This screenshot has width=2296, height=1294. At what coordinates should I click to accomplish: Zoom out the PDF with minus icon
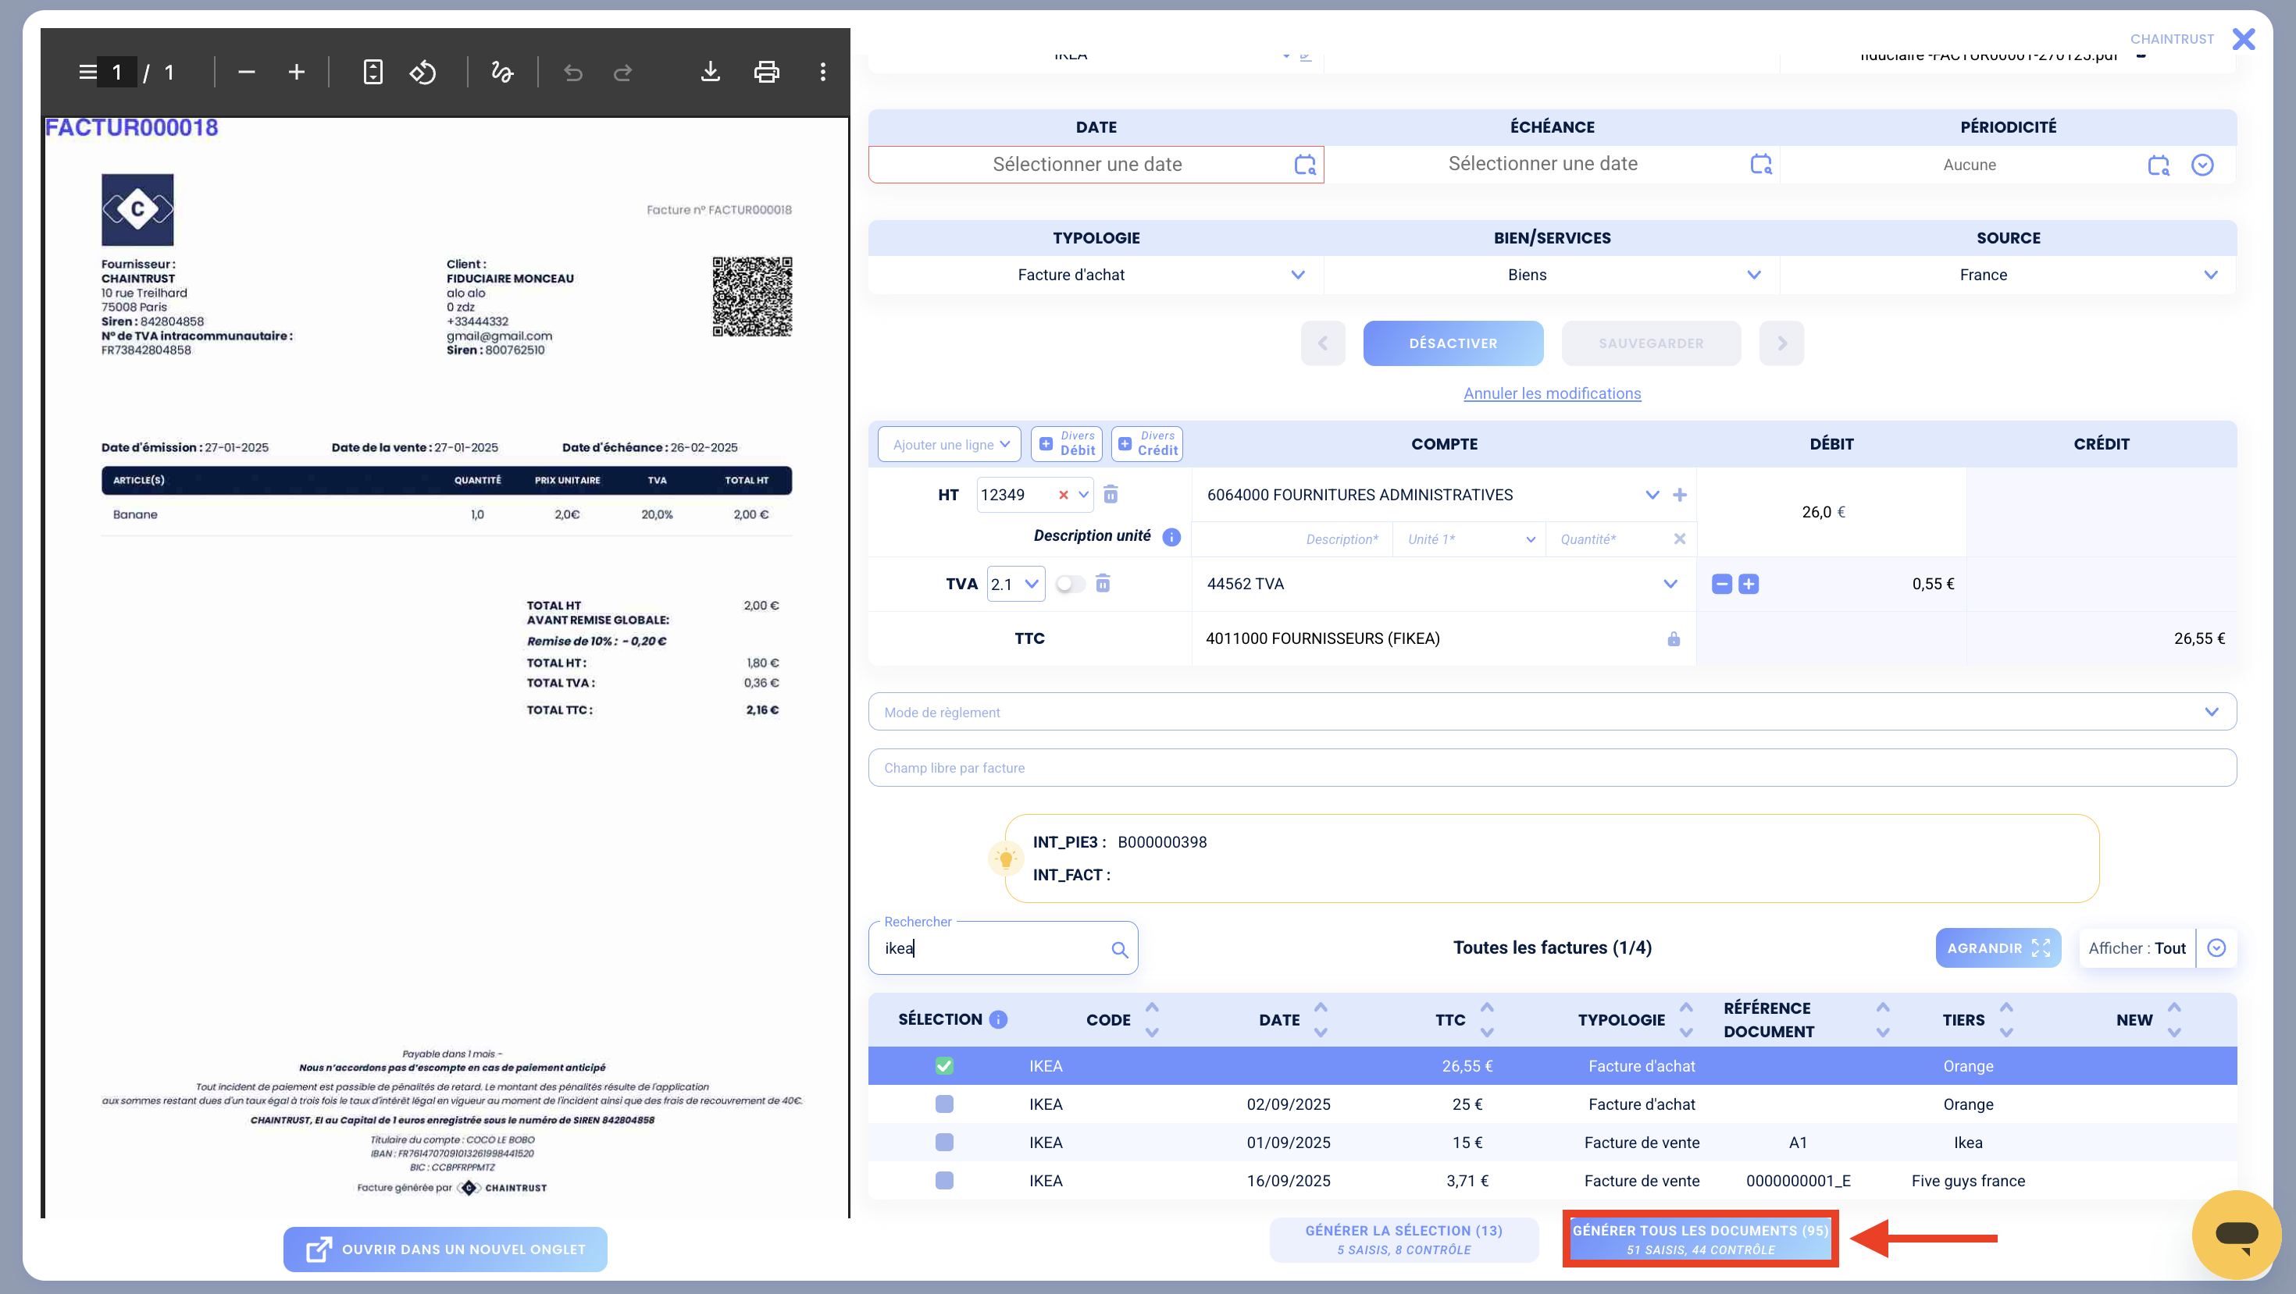click(x=247, y=72)
